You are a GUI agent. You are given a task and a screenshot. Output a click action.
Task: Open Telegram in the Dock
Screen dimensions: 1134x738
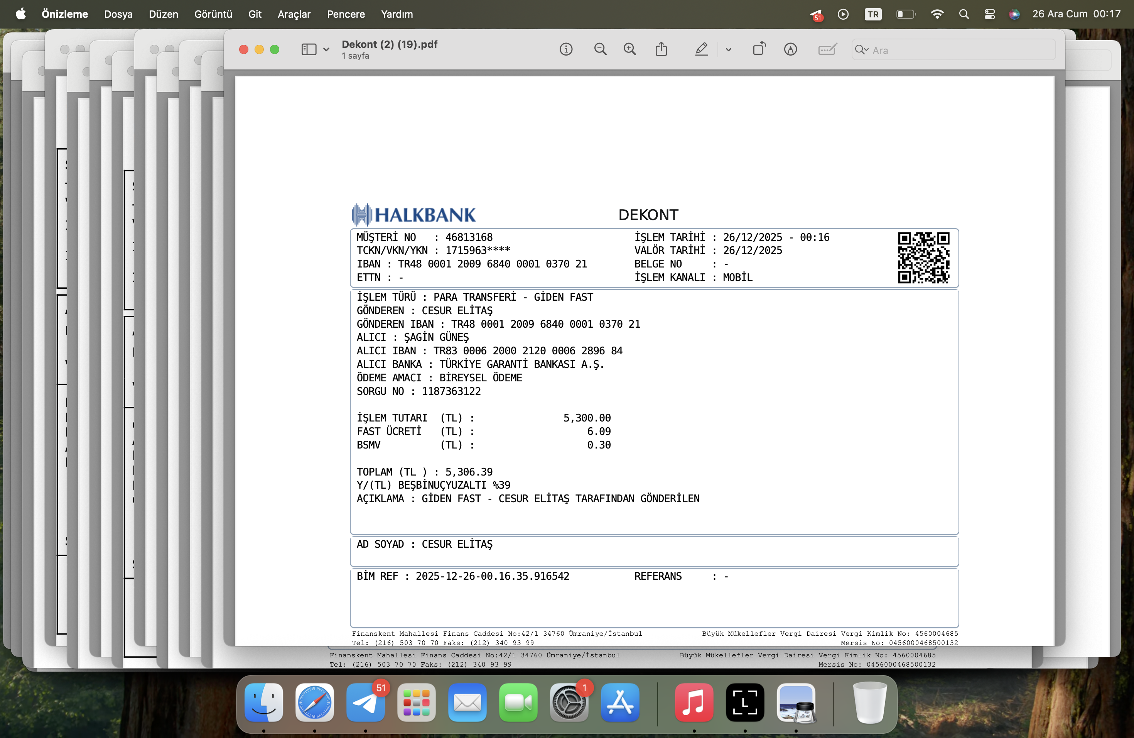click(365, 702)
